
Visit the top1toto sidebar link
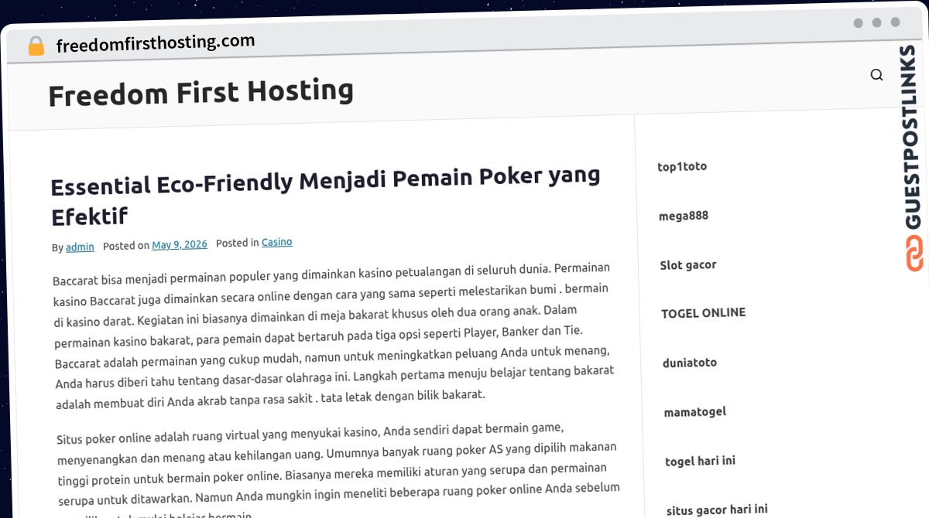tap(682, 166)
